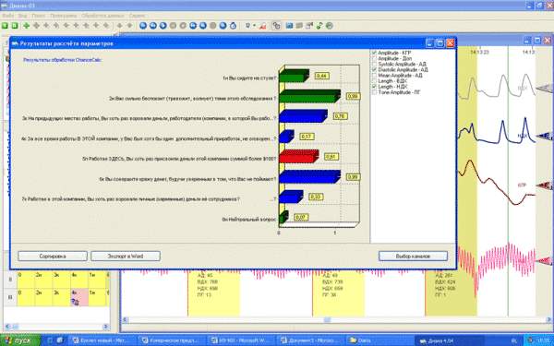
Task: Open the Обработка данных menu
Action: (102, 16)
